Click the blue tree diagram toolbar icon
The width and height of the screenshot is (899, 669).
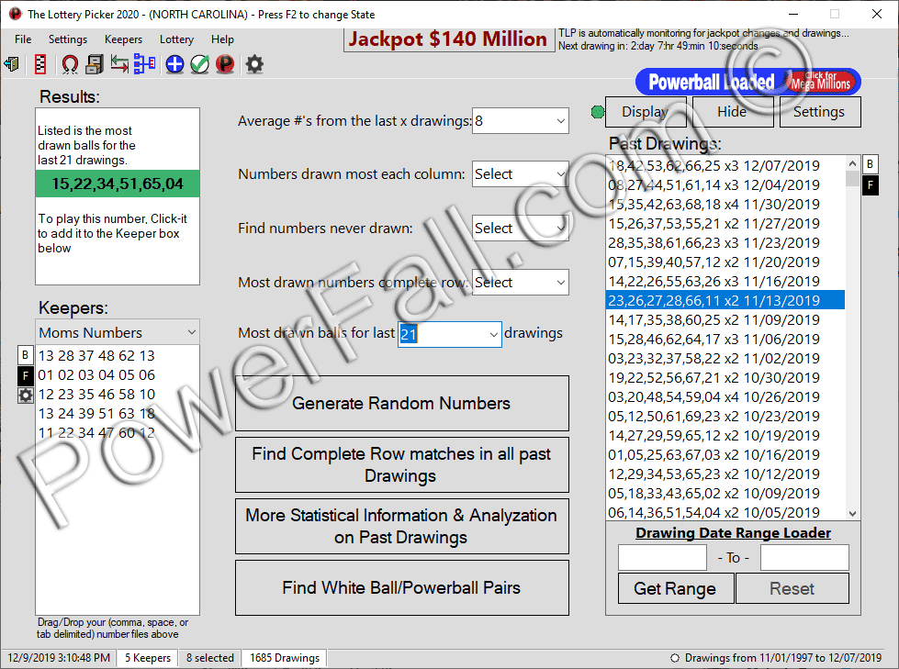[x=144, y=64]
